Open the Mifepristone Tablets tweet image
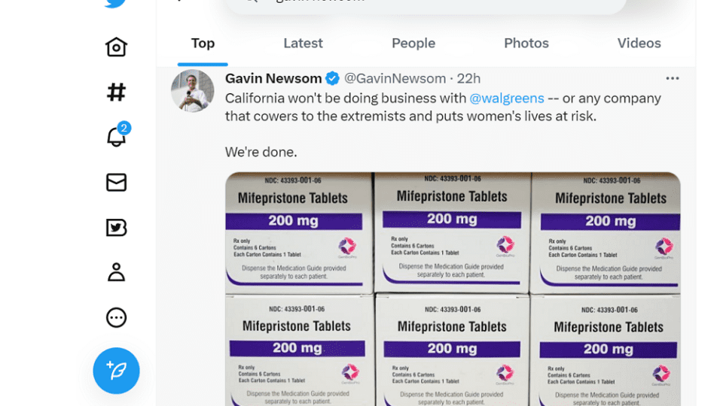Viewport: 723px width, 406px height. pyautogui.click(x=453, y=289)
